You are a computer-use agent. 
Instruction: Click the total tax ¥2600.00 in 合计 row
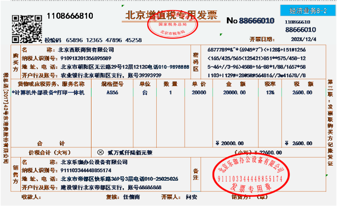[299, 143]
